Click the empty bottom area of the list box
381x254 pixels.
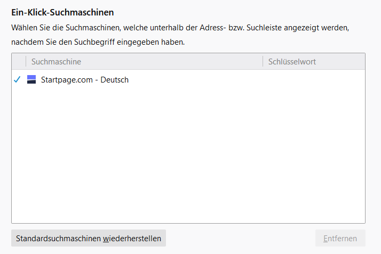click(x=188, y=210)
